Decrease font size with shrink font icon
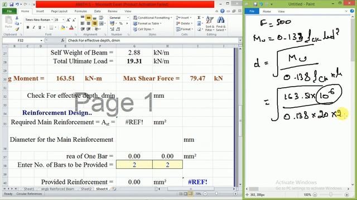 coord(74,20)
